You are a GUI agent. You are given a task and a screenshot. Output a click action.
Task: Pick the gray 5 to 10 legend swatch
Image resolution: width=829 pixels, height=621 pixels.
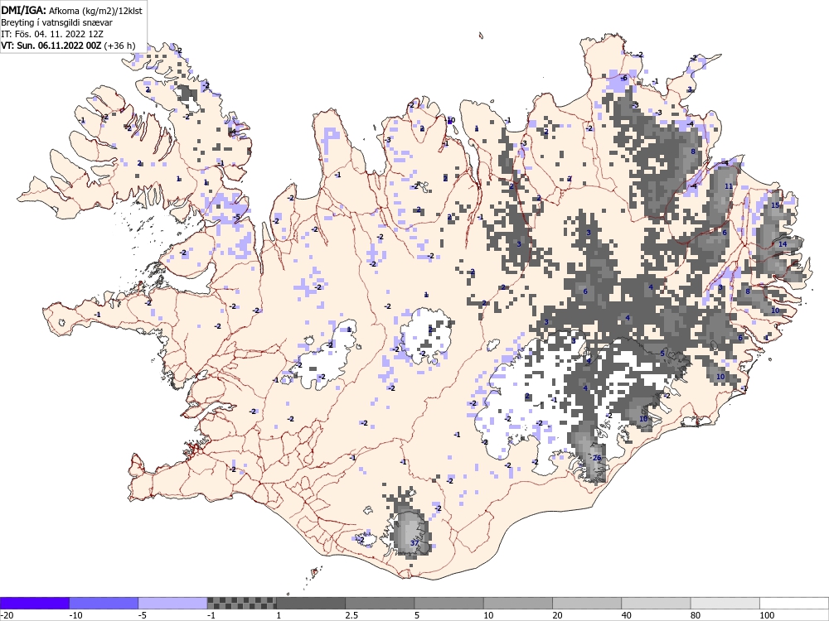coord(448,603)
